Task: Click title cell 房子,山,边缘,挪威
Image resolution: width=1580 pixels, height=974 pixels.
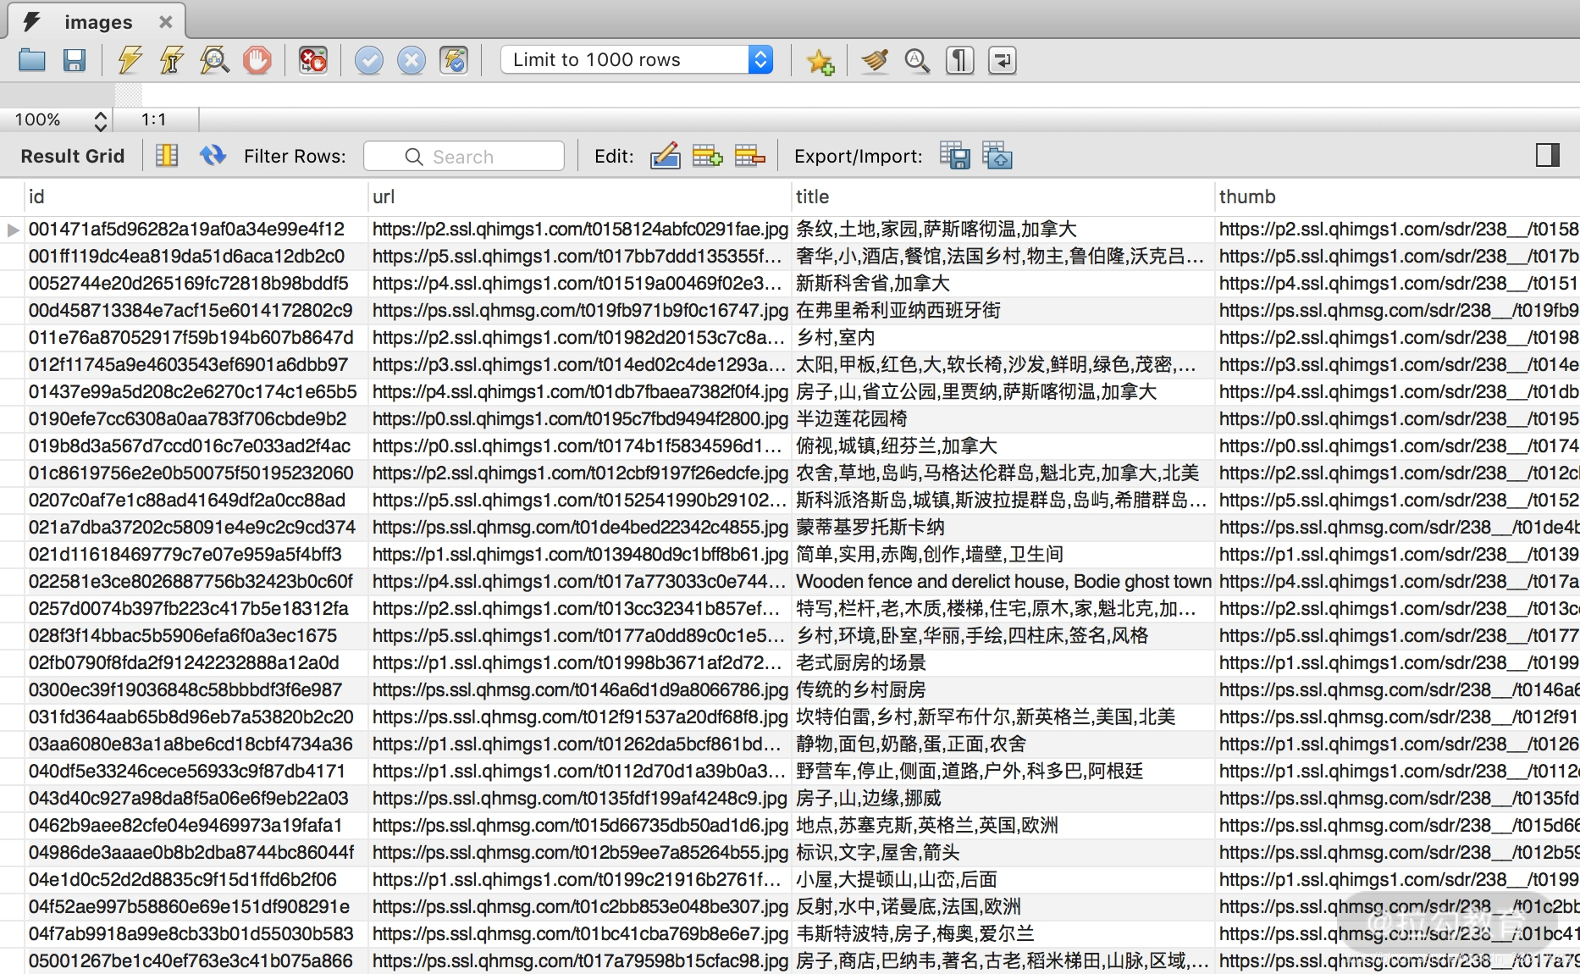Action: tap(1003, 799)
